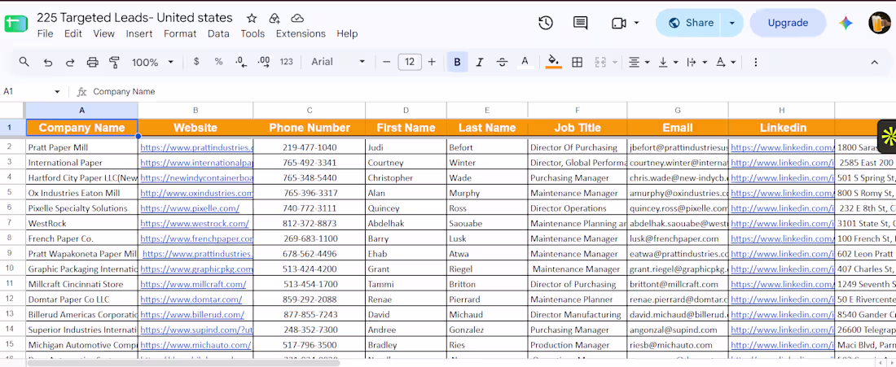896x367 pixels.
Task: Open the text color picker
Action: (x=525, y=62)
